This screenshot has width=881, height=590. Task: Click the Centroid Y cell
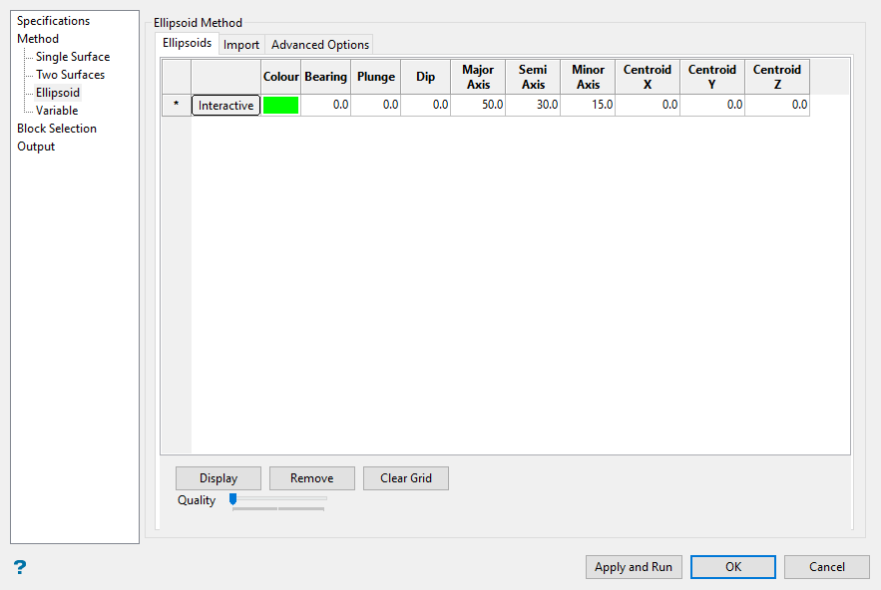click(x=712, y=105)
